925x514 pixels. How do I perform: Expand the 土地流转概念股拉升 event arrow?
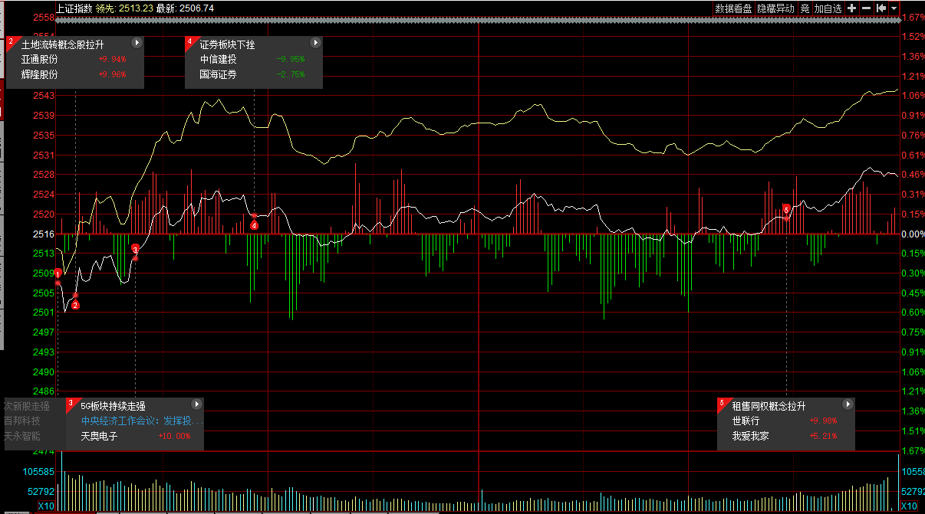coord(137,44)
